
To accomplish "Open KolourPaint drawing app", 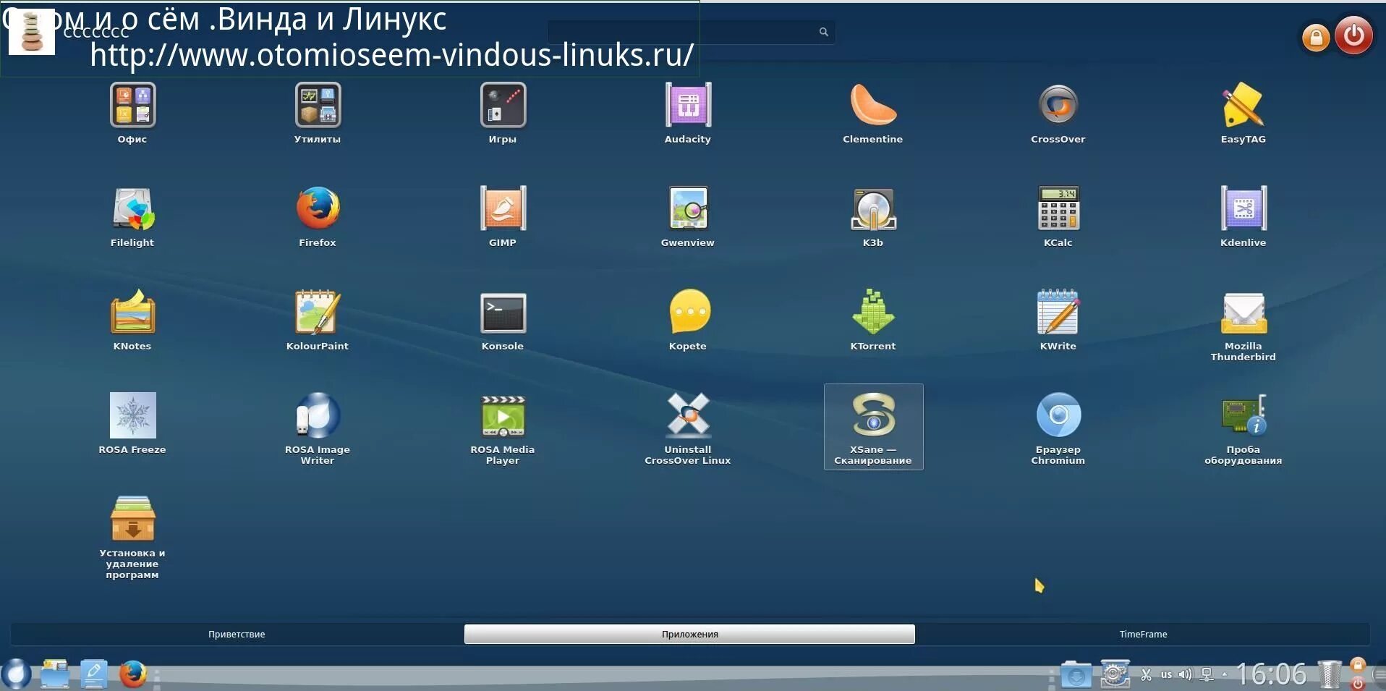I will point(318,321).
